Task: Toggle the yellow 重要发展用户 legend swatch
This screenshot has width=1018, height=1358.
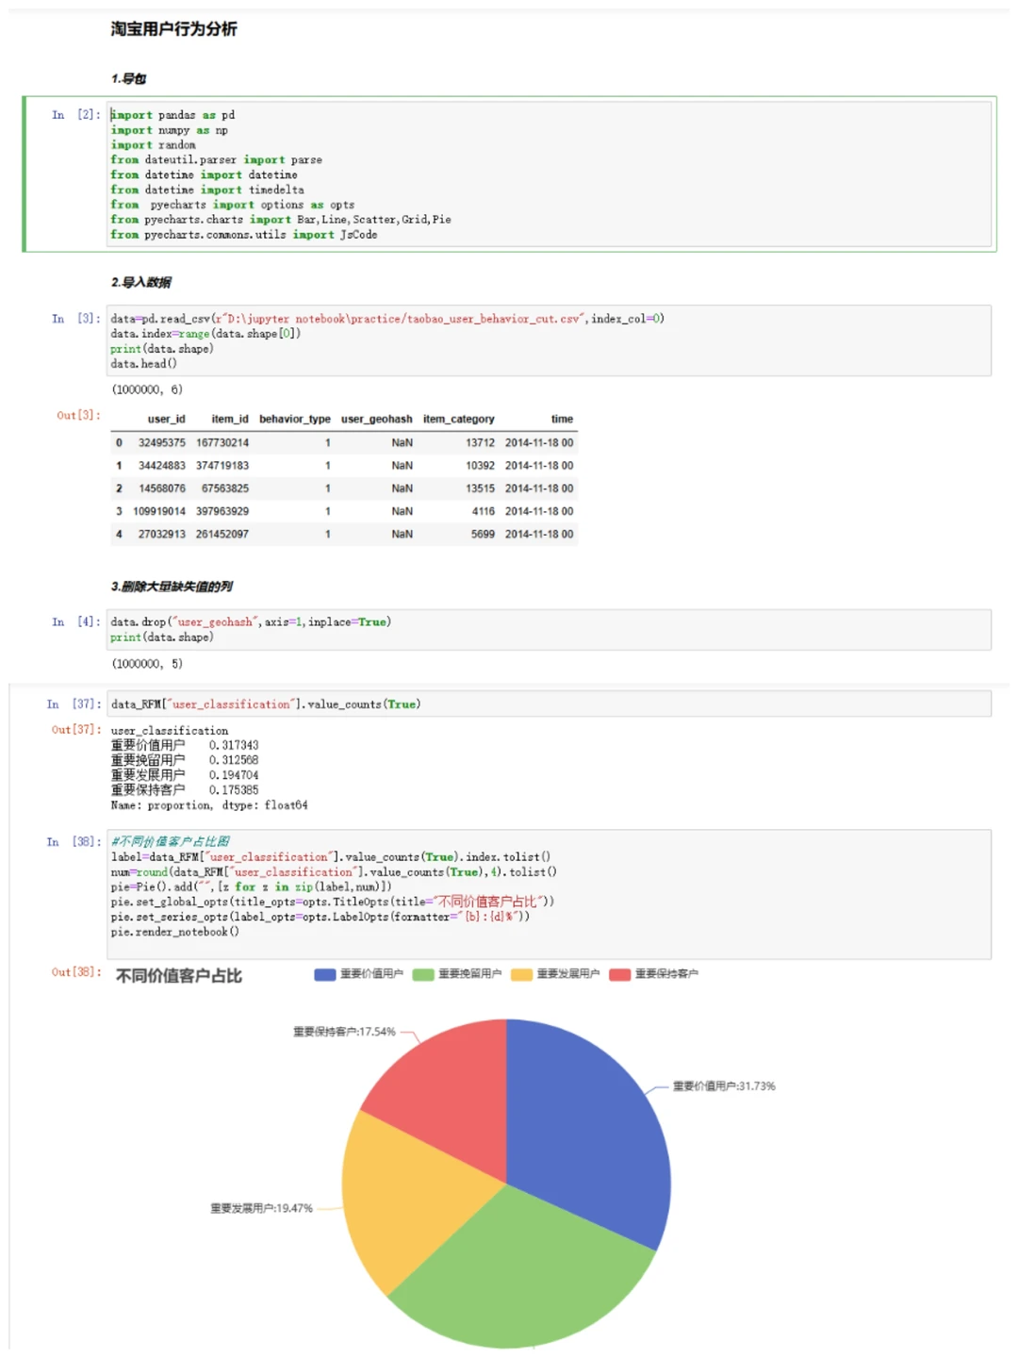Action: point(522,974)
